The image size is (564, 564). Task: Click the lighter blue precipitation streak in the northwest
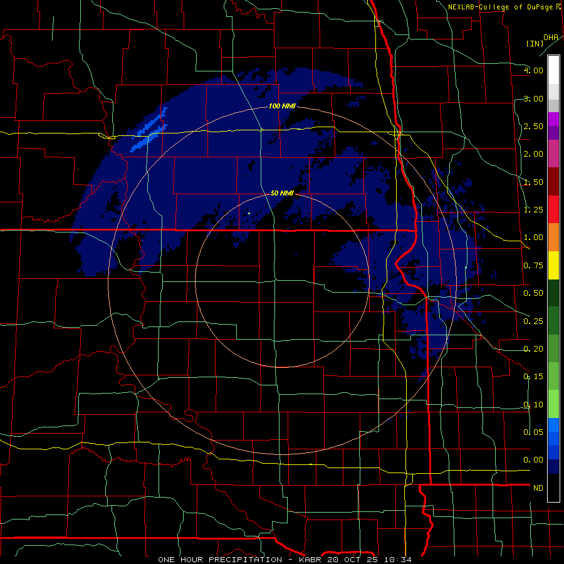click(149, 130)
